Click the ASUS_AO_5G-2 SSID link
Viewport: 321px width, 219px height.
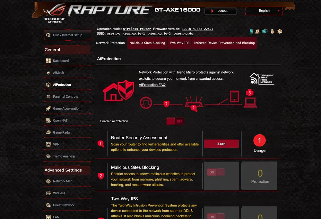[x=160, y=34]
